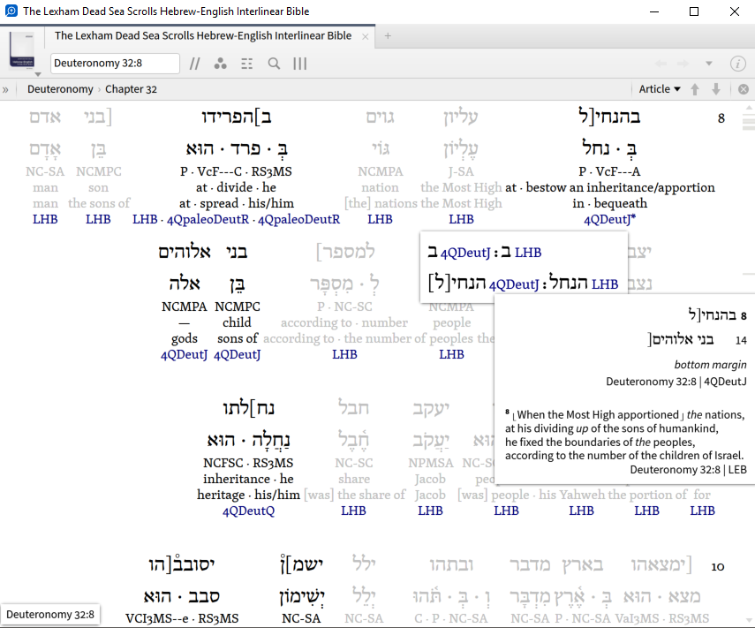Click the Deuteronomy 32:8 reference input field
This screenshot has height=628, width=755.
point(115,64)
